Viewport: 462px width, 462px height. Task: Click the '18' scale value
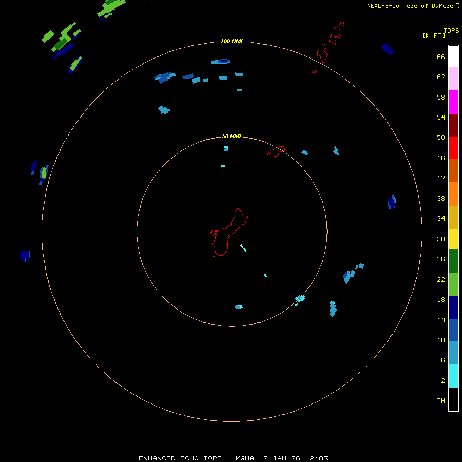pyautogui.click(x=441, y=300)
